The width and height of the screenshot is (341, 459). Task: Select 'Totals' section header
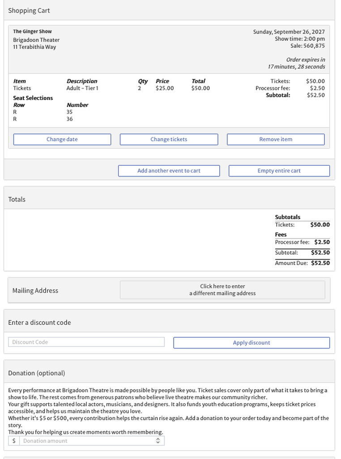(17, 199)
